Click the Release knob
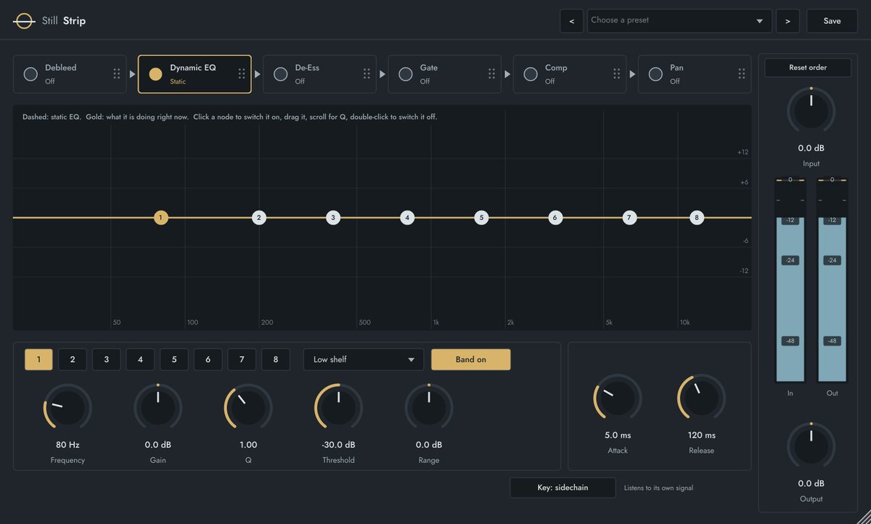The height and width of the screenshot is (524, 871). pyautogui.click(x=701, y=398)
